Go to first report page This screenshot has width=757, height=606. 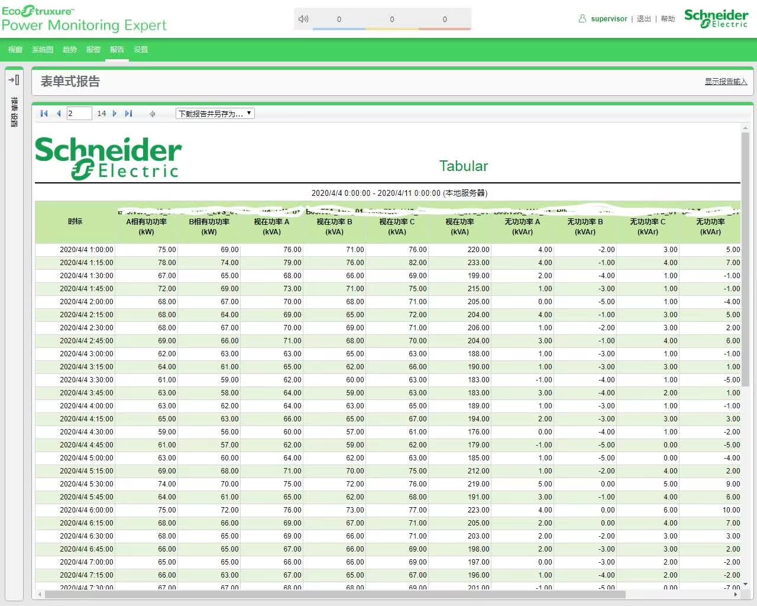[44, 114]
